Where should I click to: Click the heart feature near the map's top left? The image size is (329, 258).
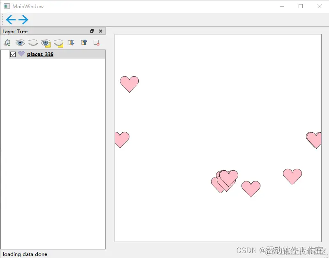(129, 84)
